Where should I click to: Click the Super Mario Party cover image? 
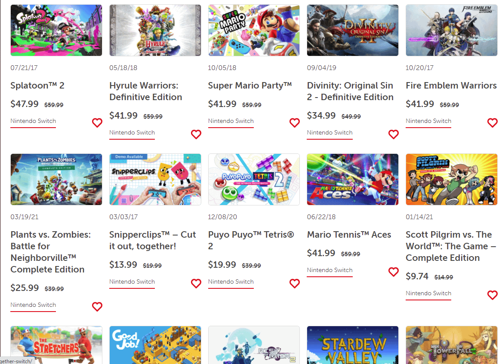coord(254,31)
